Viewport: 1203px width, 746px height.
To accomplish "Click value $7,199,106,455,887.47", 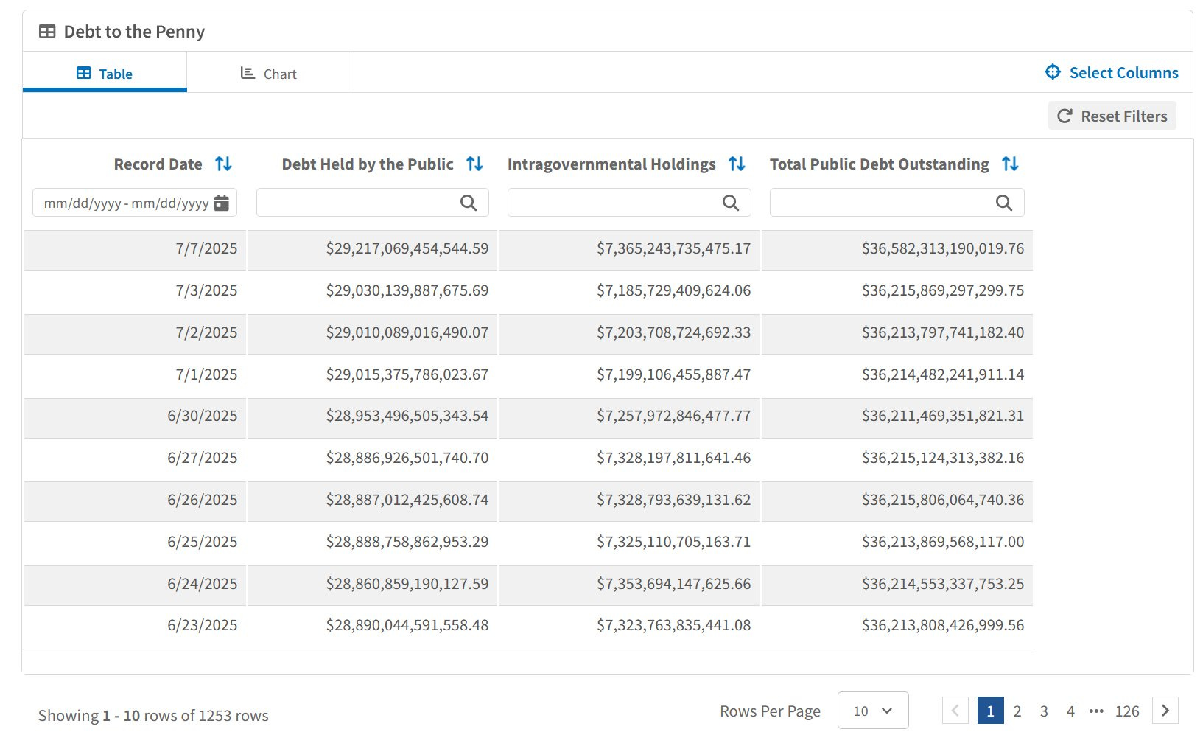I will [x=673, y=374].
